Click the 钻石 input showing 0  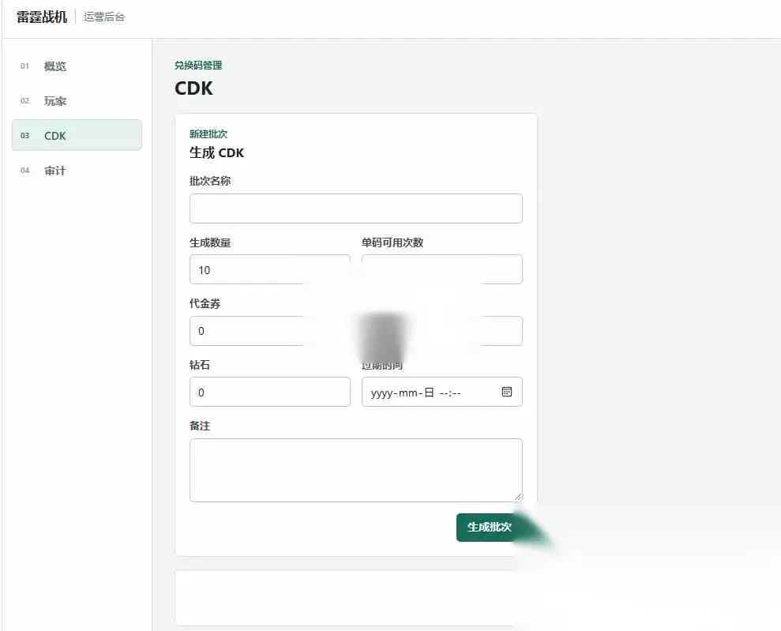270,392
